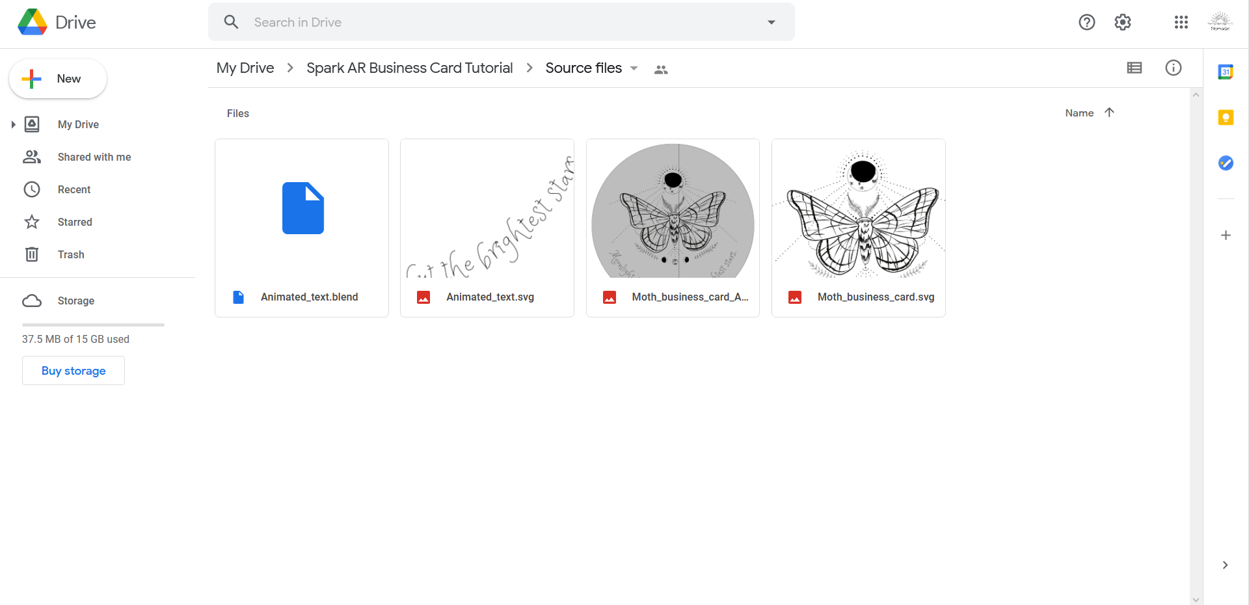Screen dimensions: 1249x605
Task: Open Google Calendar side panel
Action: coord(1226,72)
